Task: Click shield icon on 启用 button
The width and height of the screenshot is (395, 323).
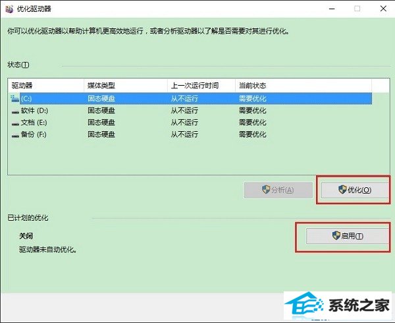Action: (x=336, y=235)
